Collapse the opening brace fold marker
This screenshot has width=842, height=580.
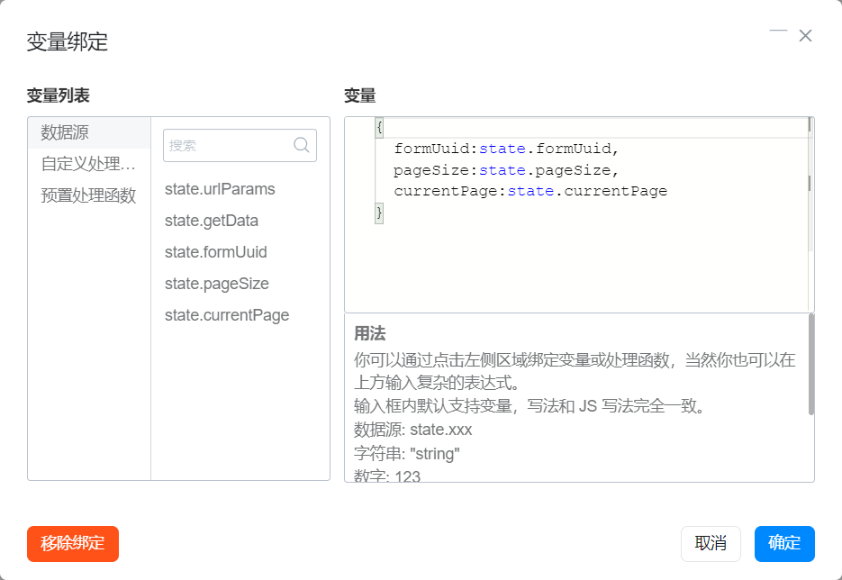(380, 128)
